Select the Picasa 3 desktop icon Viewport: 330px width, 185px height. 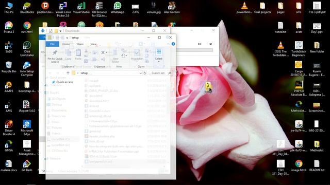point(9,27)
